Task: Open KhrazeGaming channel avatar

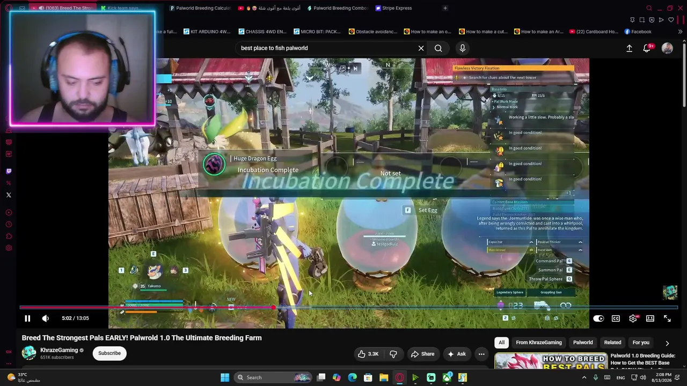Action: click(29, 353)
